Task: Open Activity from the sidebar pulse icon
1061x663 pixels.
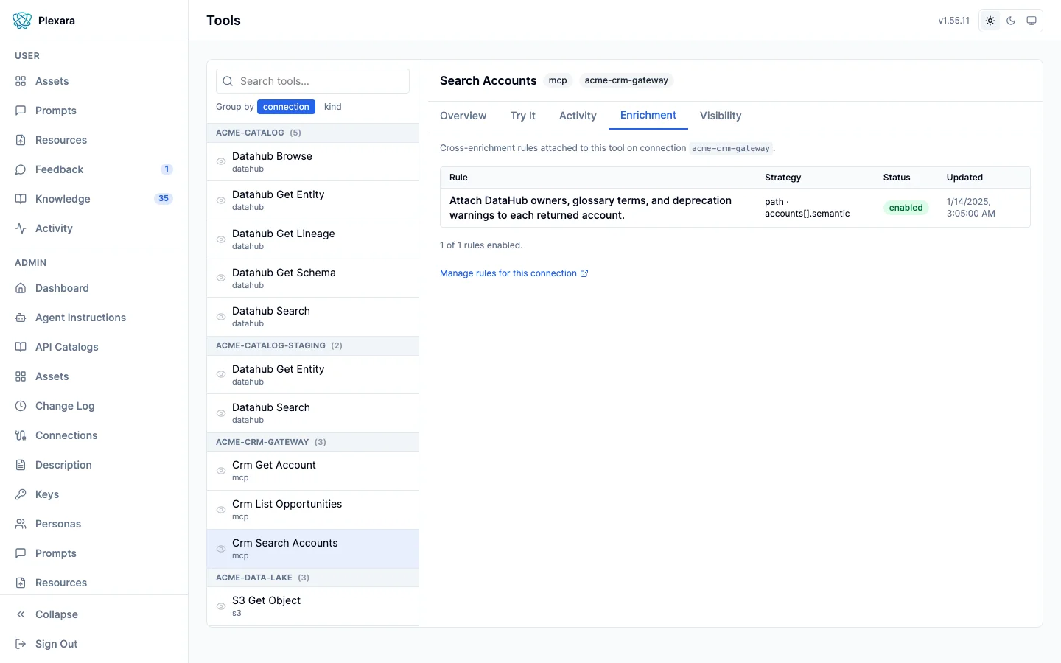Action: tap(21, 228)
